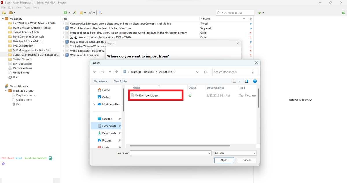Open the Help menu in Zotero
The image size is (347, 183).
[x=36, y=7]
